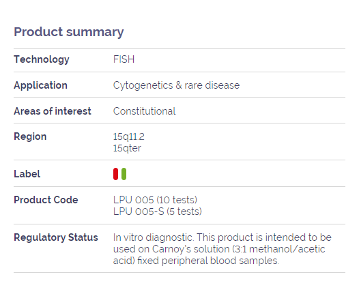Click LPU 005 (10 tests) code
The image size is (359, 292).
tap(155, 200)
